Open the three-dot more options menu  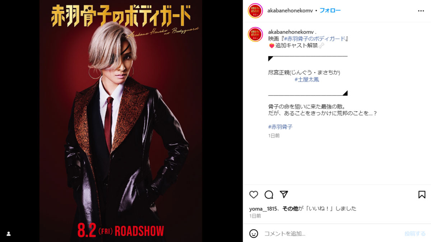(421, 11)
